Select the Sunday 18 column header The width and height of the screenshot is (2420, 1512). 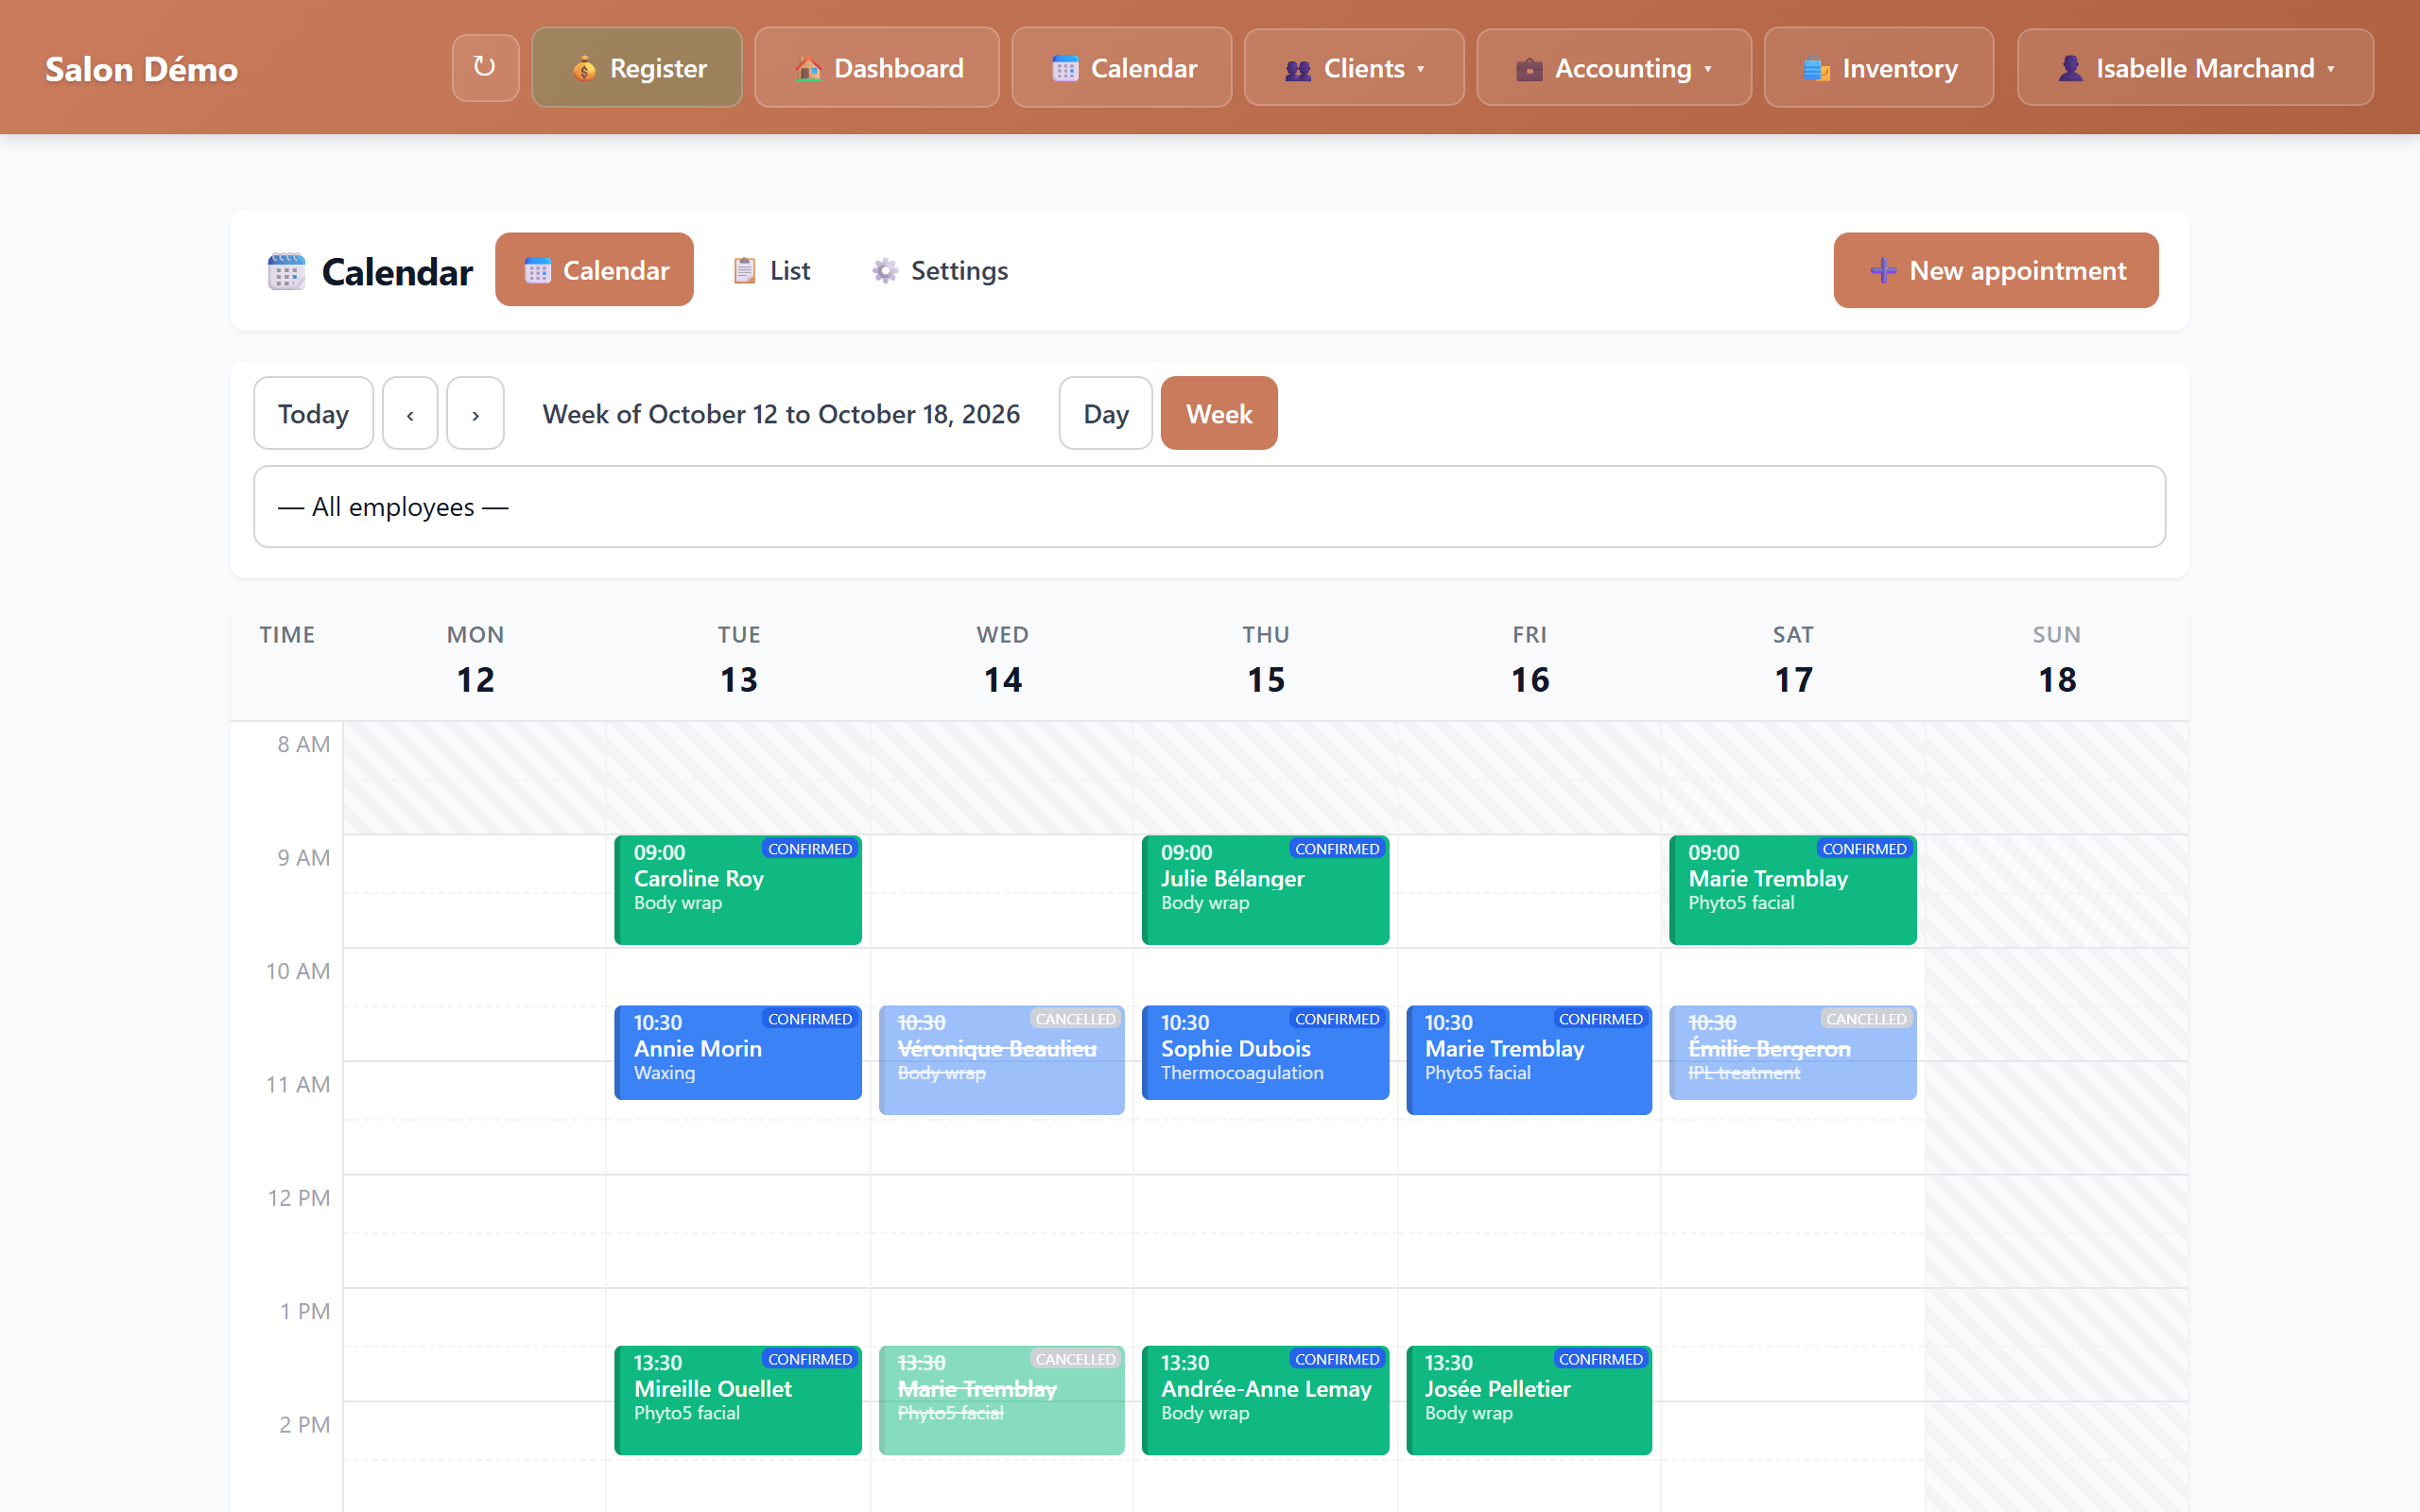(2057, 660)
